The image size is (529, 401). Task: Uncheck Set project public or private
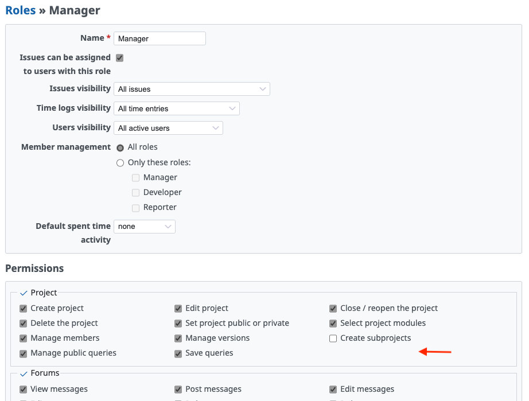(x=178, y=324)
